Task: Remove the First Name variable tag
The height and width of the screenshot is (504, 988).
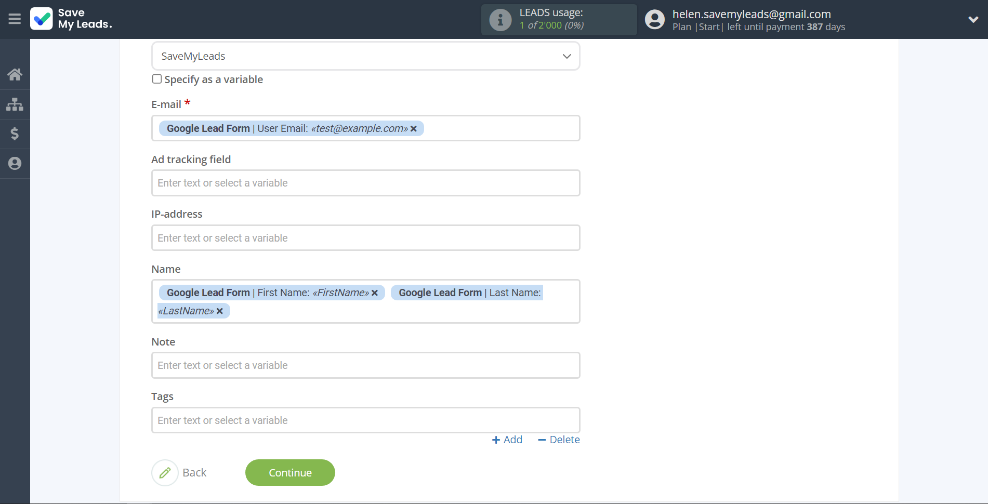Action: point(375,293)
